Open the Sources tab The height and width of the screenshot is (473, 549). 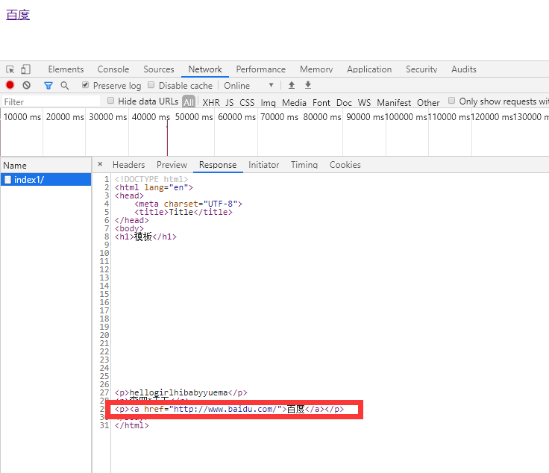(x=159, y=69)
